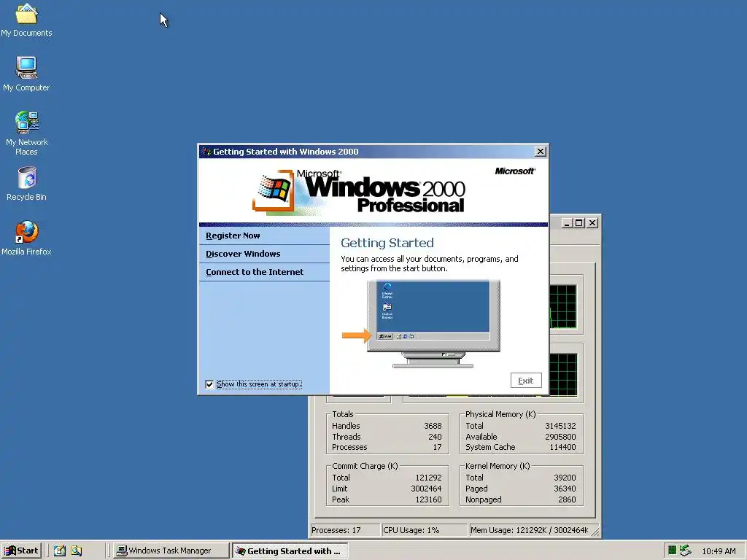Open the Start menu button
The height and width of the screenshot is (560, 747).
tap(21, 551)
